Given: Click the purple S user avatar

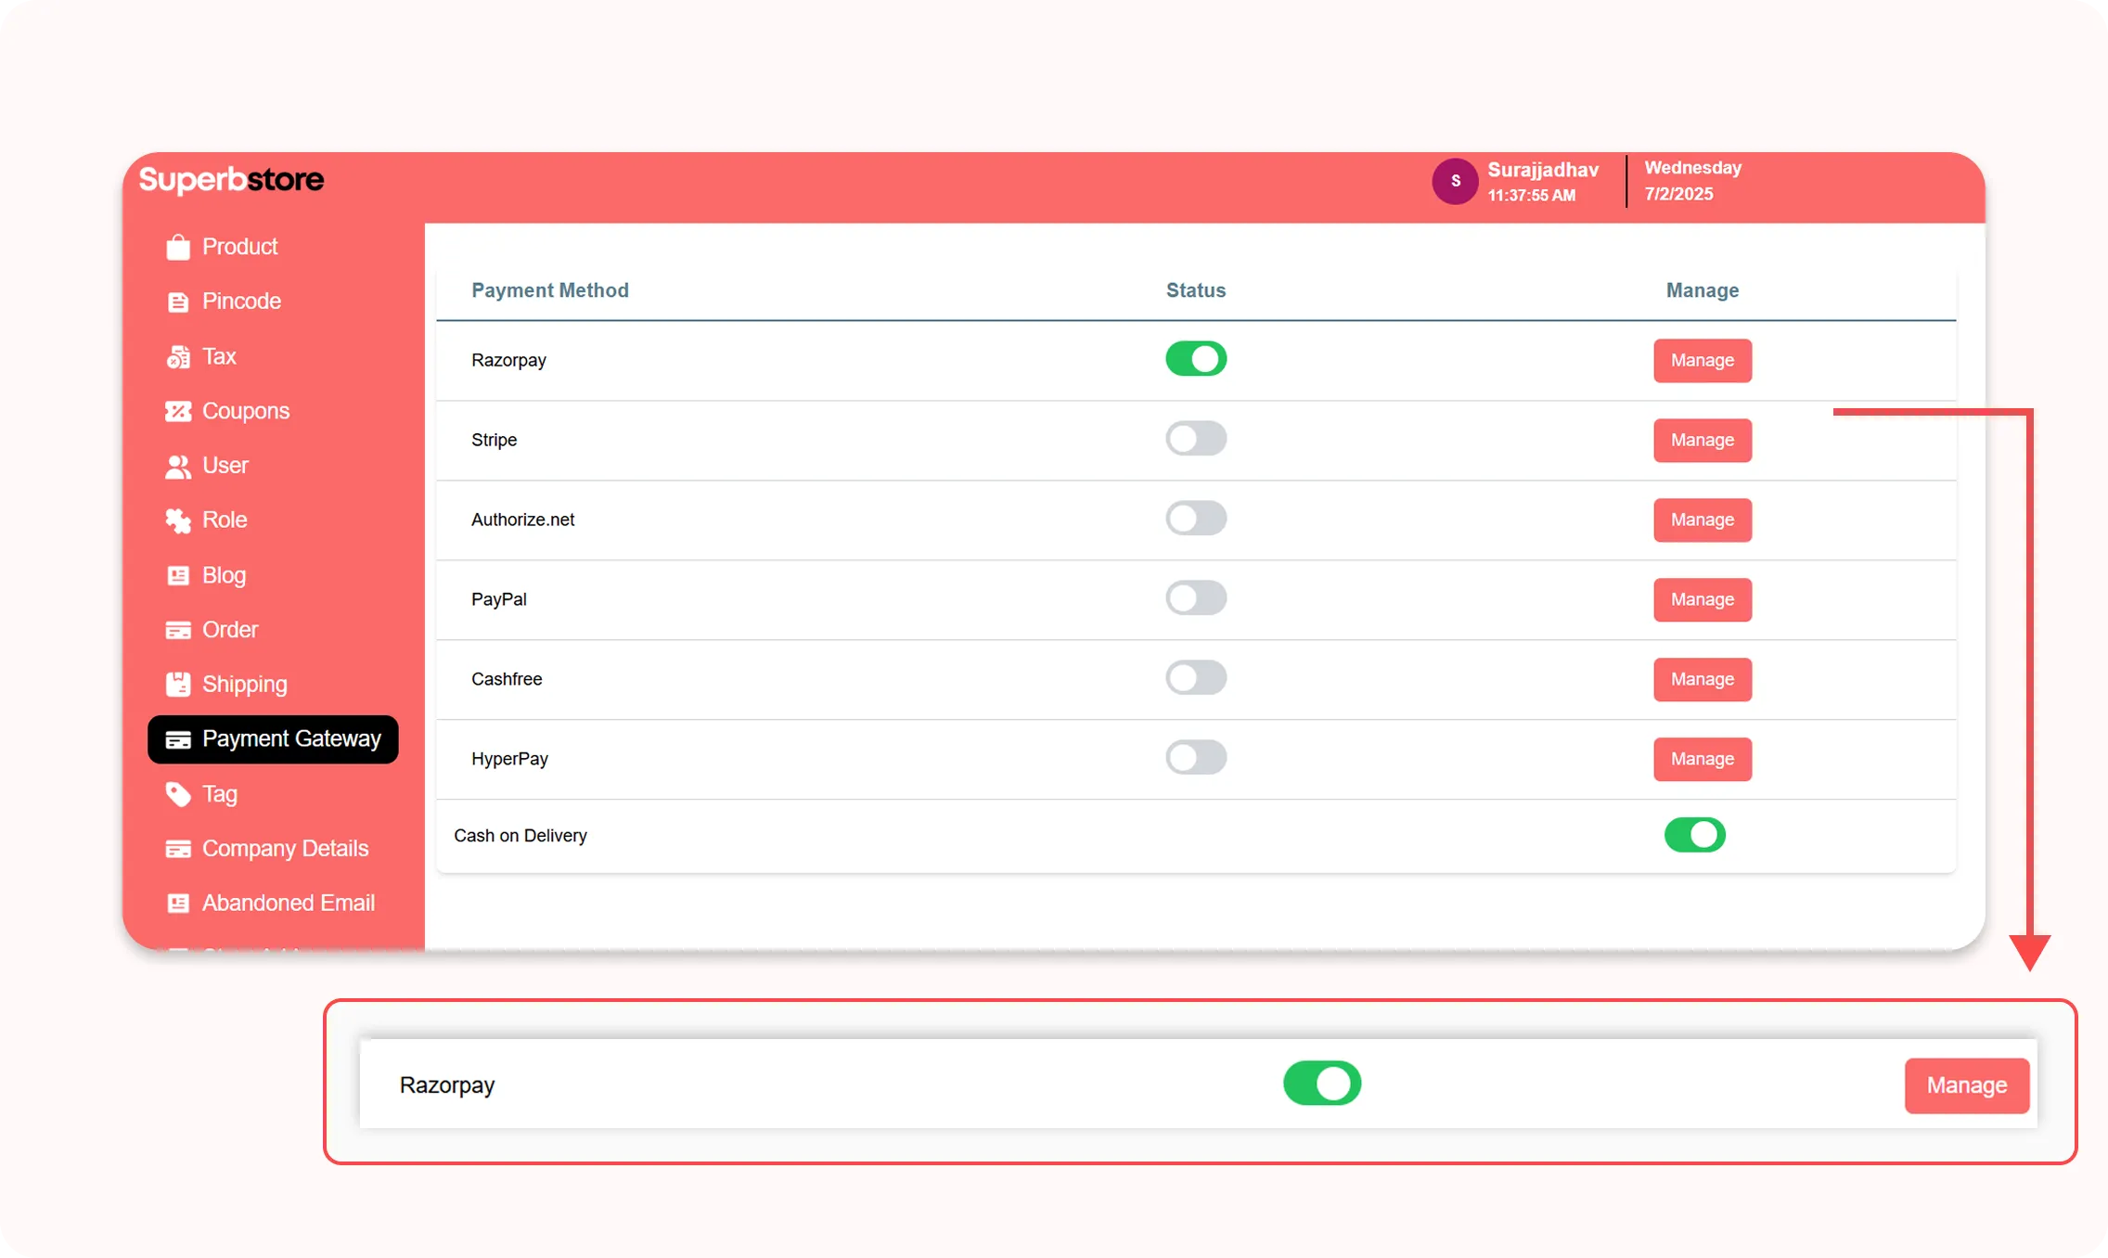Looking at the screenshot, I should tap(1454, 181).
